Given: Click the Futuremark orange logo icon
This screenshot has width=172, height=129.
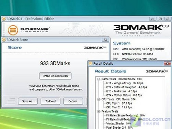Looking at the screenshot, I should point(13,30).
